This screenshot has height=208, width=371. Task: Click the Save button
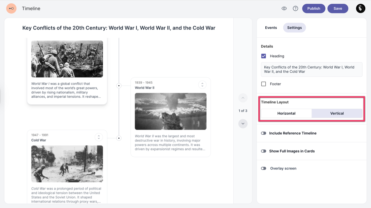pos(338,8)
